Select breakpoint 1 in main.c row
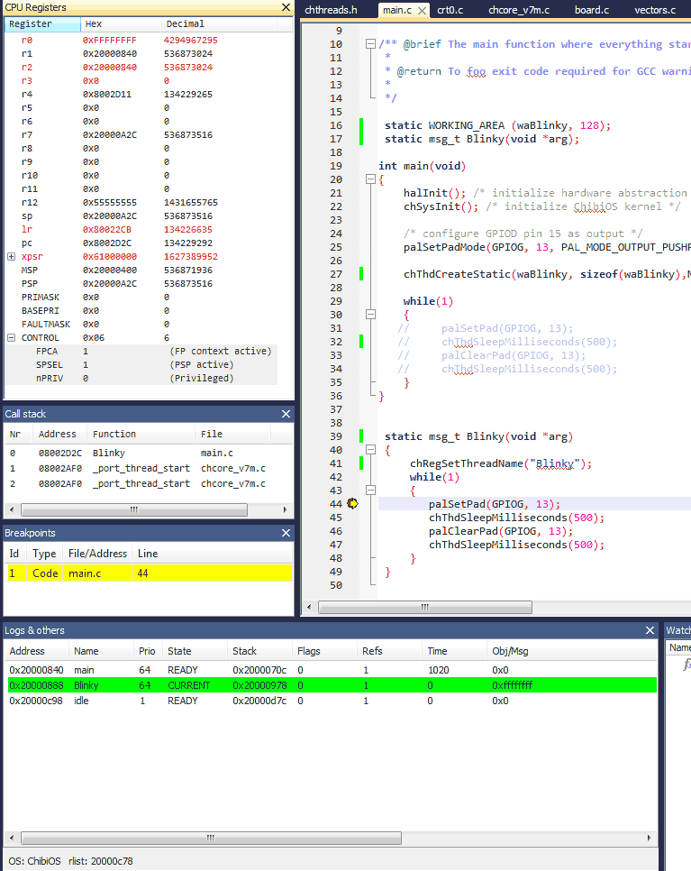Screen dimensions: 691x871 tap(149, 573)
